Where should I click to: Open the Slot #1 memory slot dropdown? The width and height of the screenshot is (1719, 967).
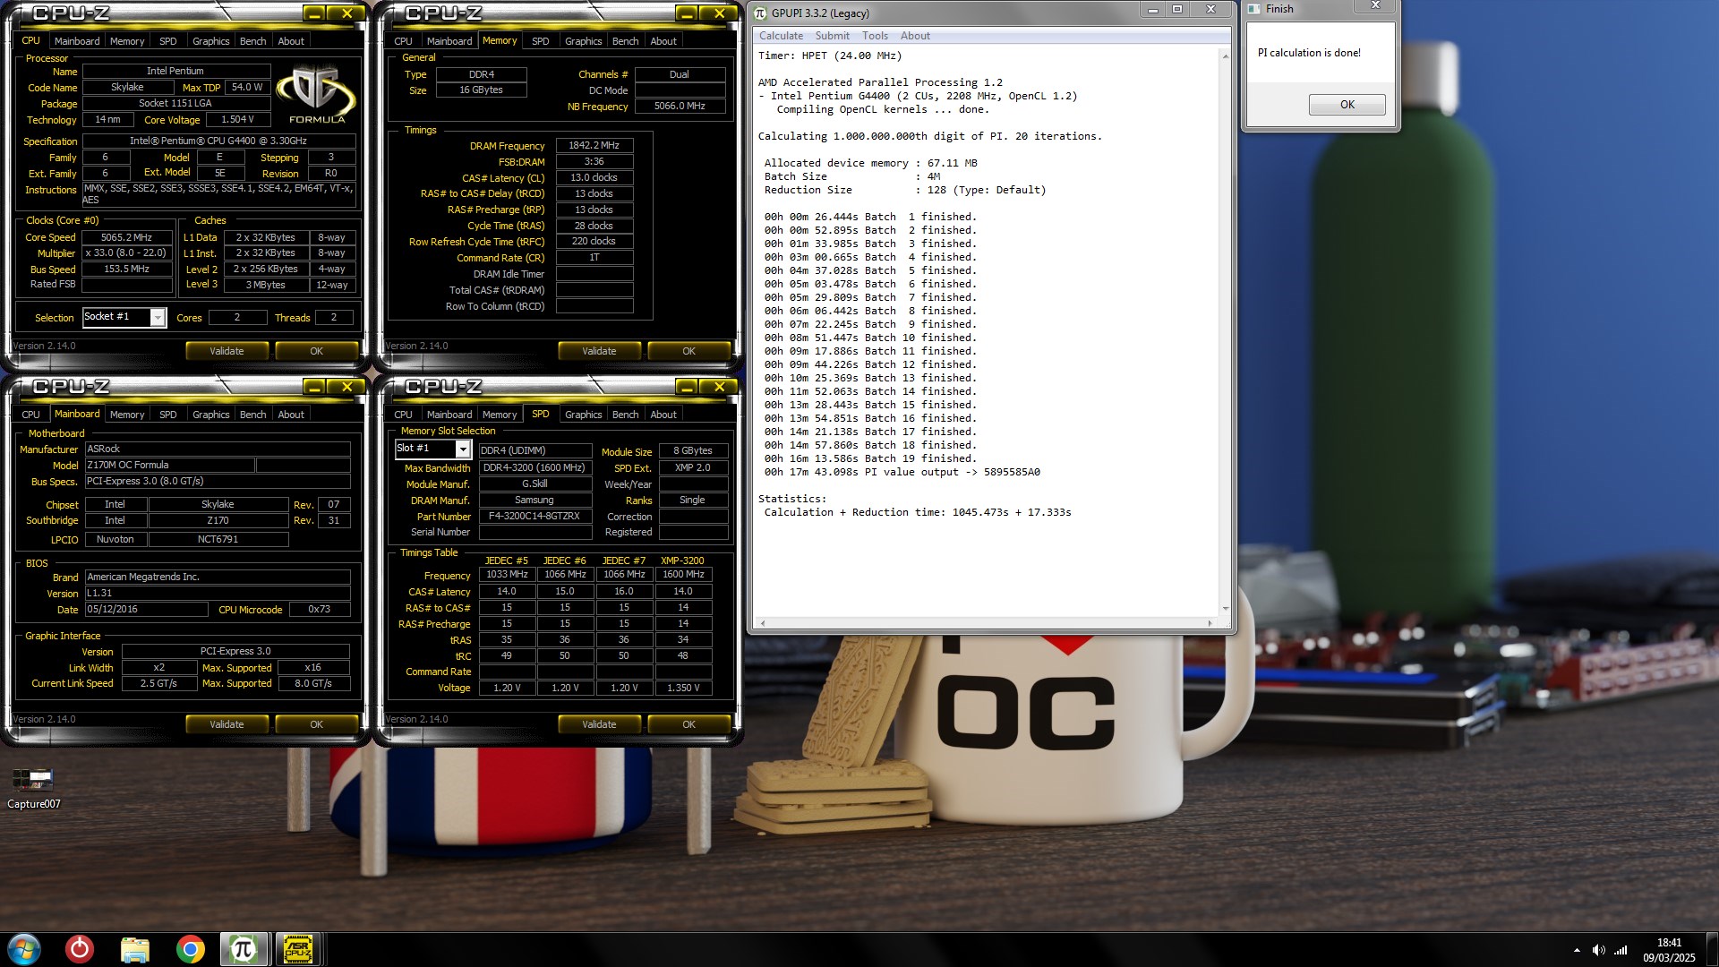coord(463,449)
